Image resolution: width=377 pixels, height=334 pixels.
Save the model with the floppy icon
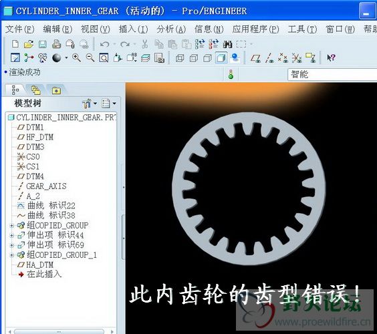click(x=43, y=44)
